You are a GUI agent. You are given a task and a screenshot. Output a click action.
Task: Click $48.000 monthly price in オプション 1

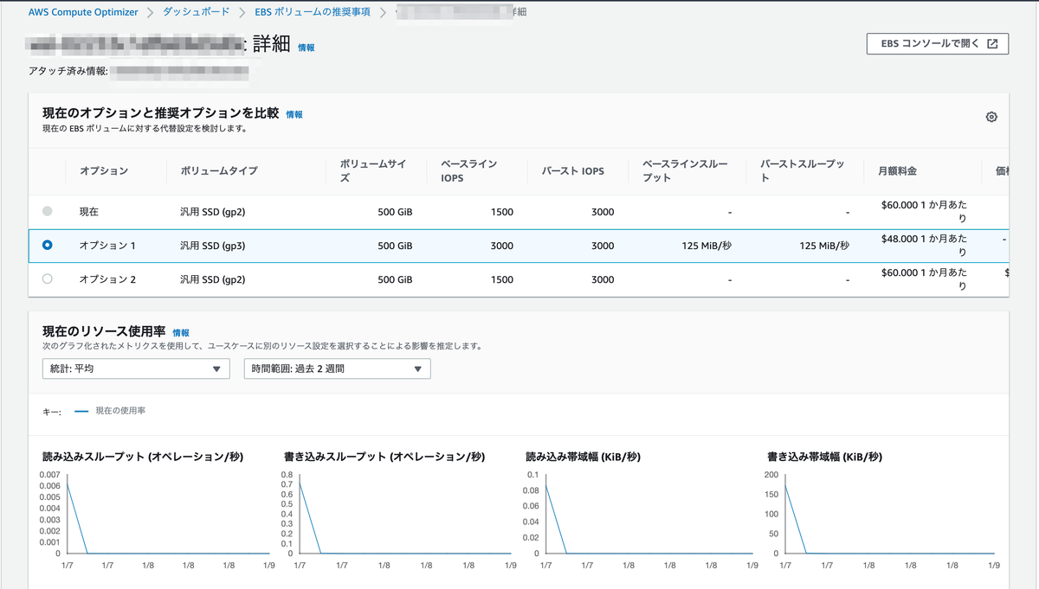[x=924, y=246]
